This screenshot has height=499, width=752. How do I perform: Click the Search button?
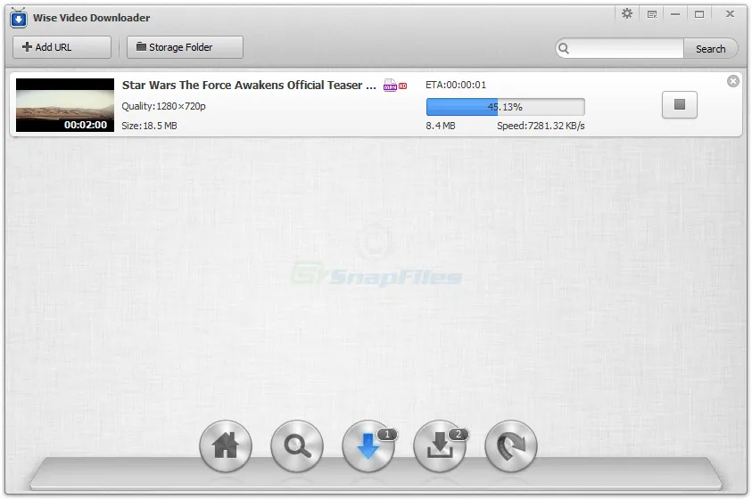[711, 49]
